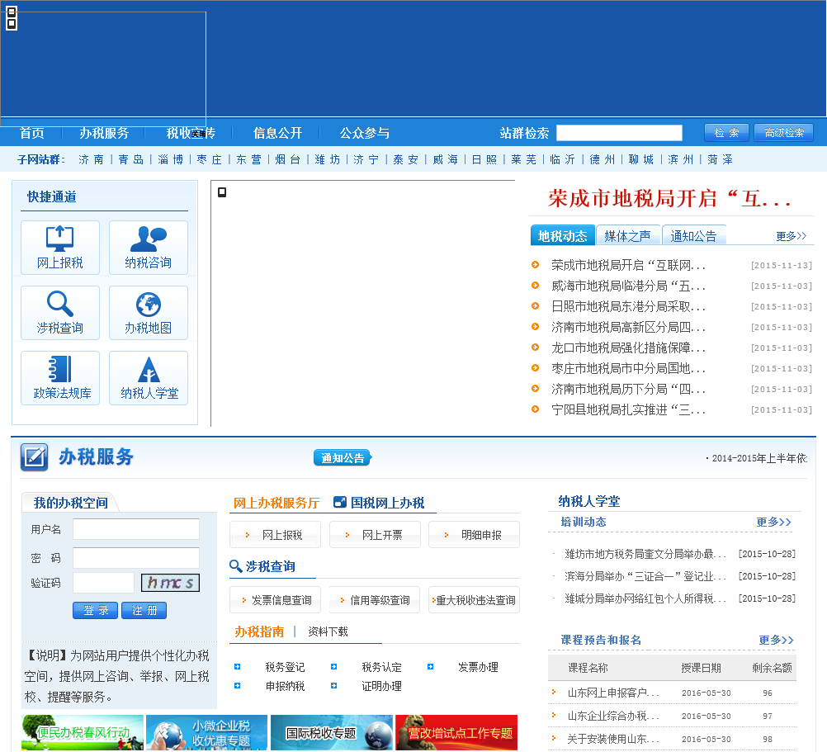Open course row 山东网上申报客户
Viewport: 827px width, 752px height.
tap(613, 693)
